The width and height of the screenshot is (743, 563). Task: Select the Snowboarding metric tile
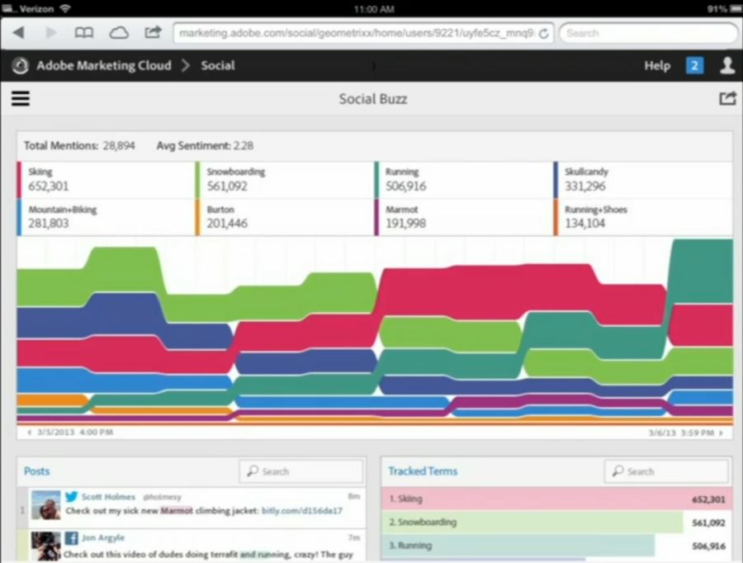click(285, 180)
